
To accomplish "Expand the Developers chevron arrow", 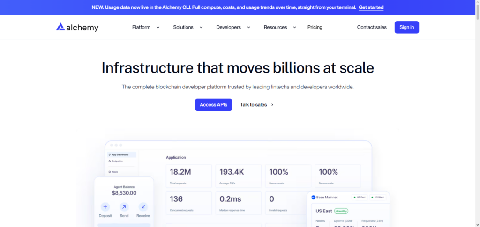I will click(x=248, y=27).
